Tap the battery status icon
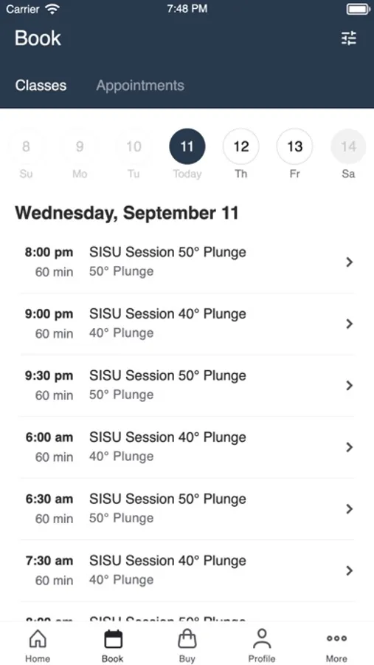Image resolution: width=374 pixels, height=665 pixels. tap(359, 9)
